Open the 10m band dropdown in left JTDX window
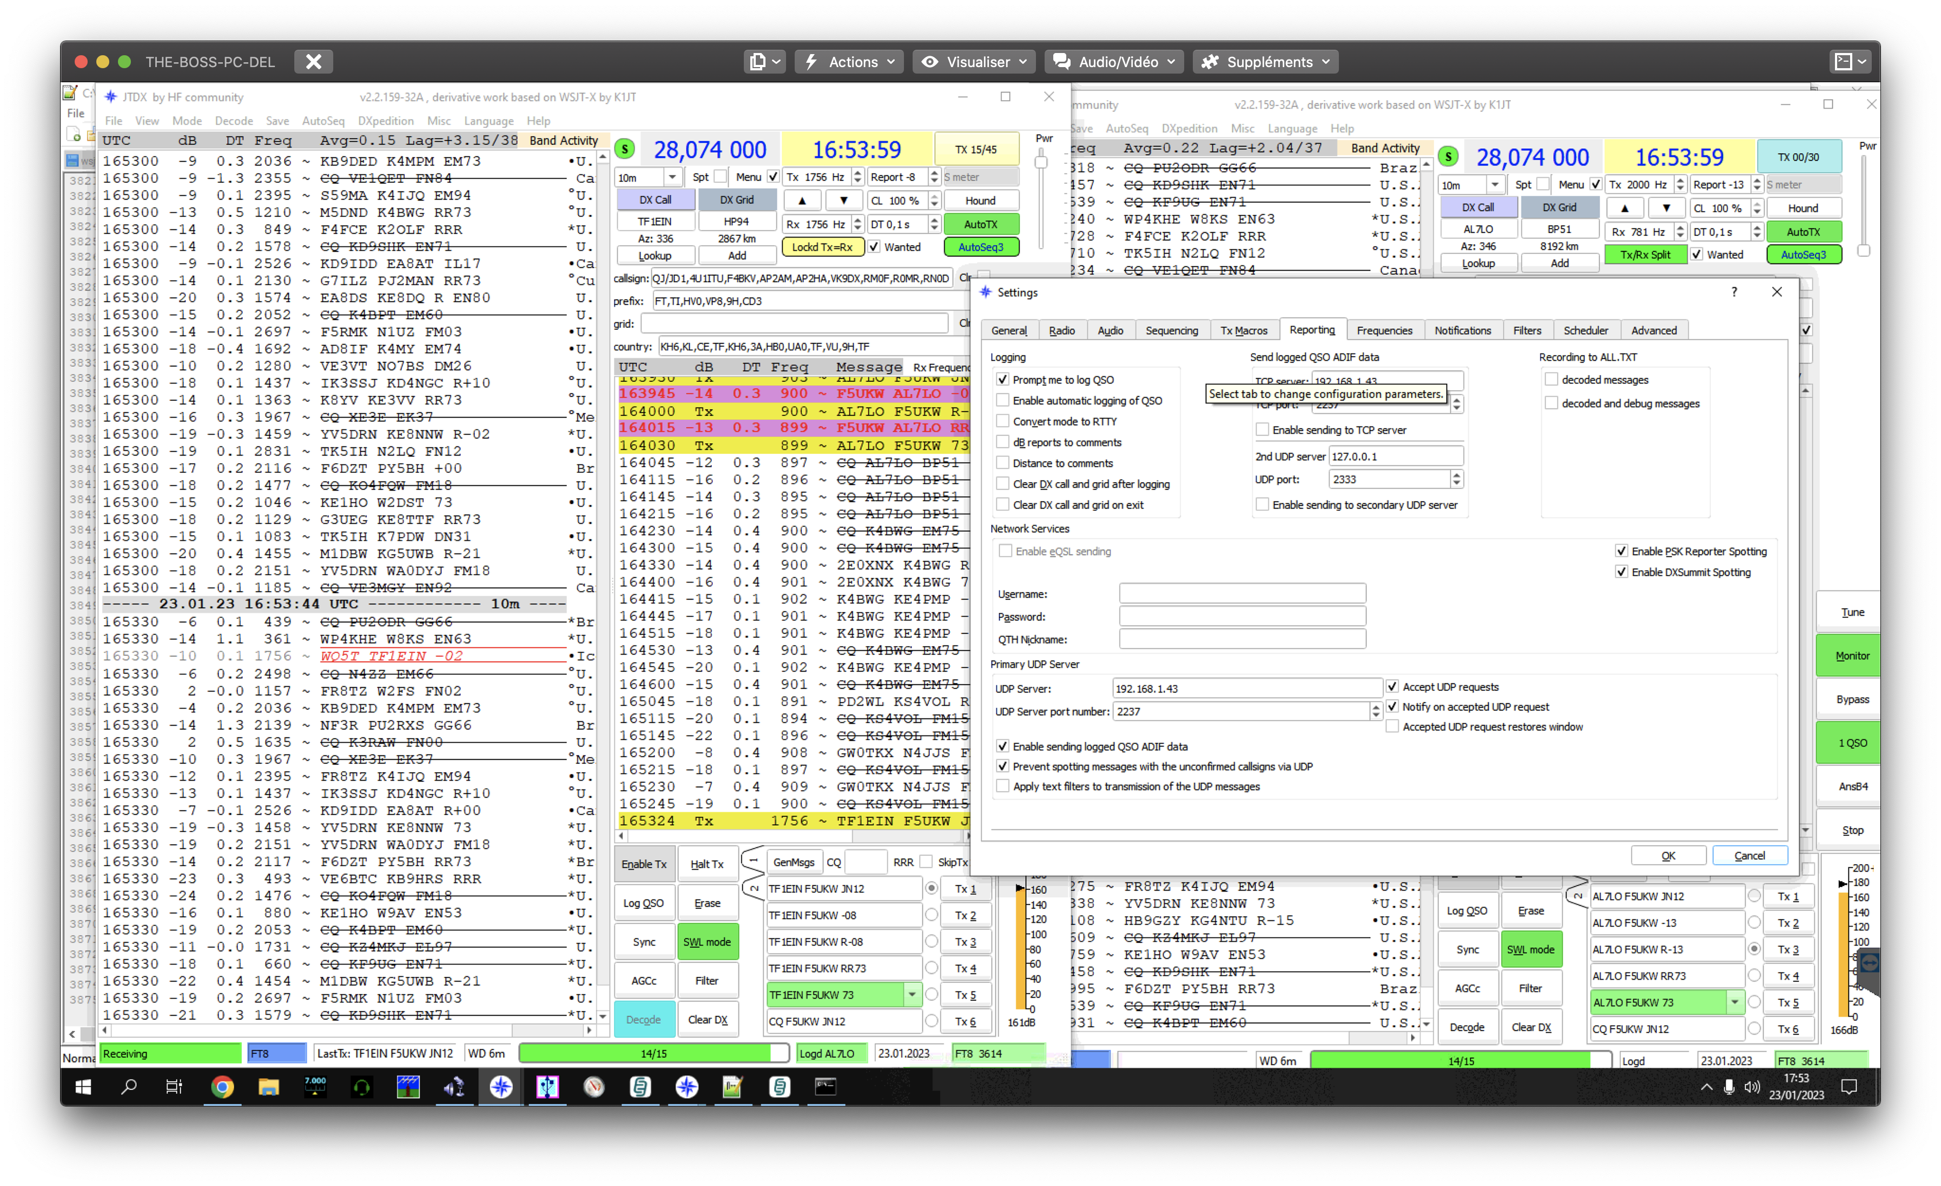The width and height of the screenshot is (1941, 1186). (x=672, y=177)
